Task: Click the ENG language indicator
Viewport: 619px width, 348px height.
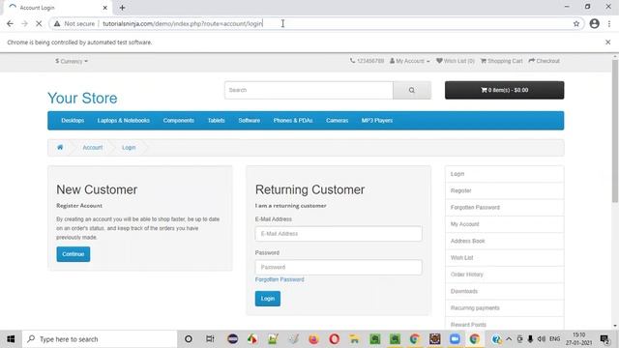Action: tap(554, 339)
